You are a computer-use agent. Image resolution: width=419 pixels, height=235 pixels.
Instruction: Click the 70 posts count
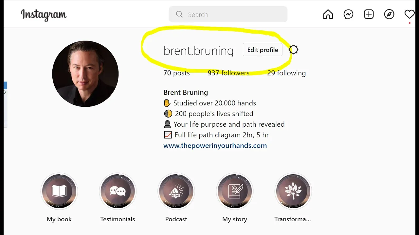pyautogui.click(x=176, y=73)
